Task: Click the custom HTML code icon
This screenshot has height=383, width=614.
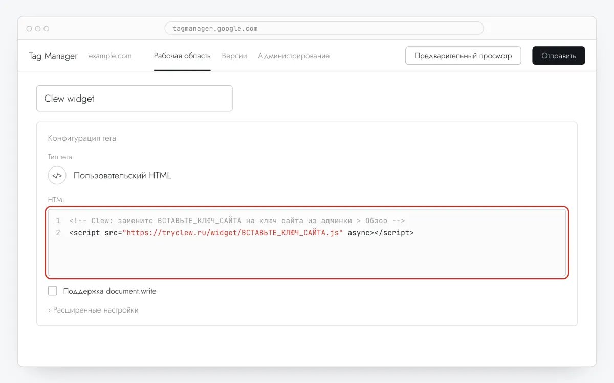Action: point(57,175)
